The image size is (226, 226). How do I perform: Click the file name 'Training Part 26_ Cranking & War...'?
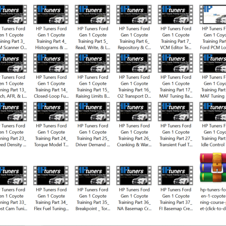click(134, 142)
